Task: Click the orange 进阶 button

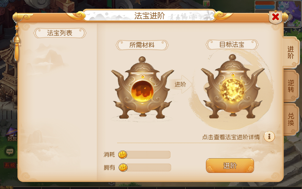Action: pyautogui.click(x=230, y=166)
